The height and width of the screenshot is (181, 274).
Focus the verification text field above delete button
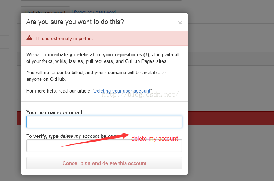tap(104, 146)
